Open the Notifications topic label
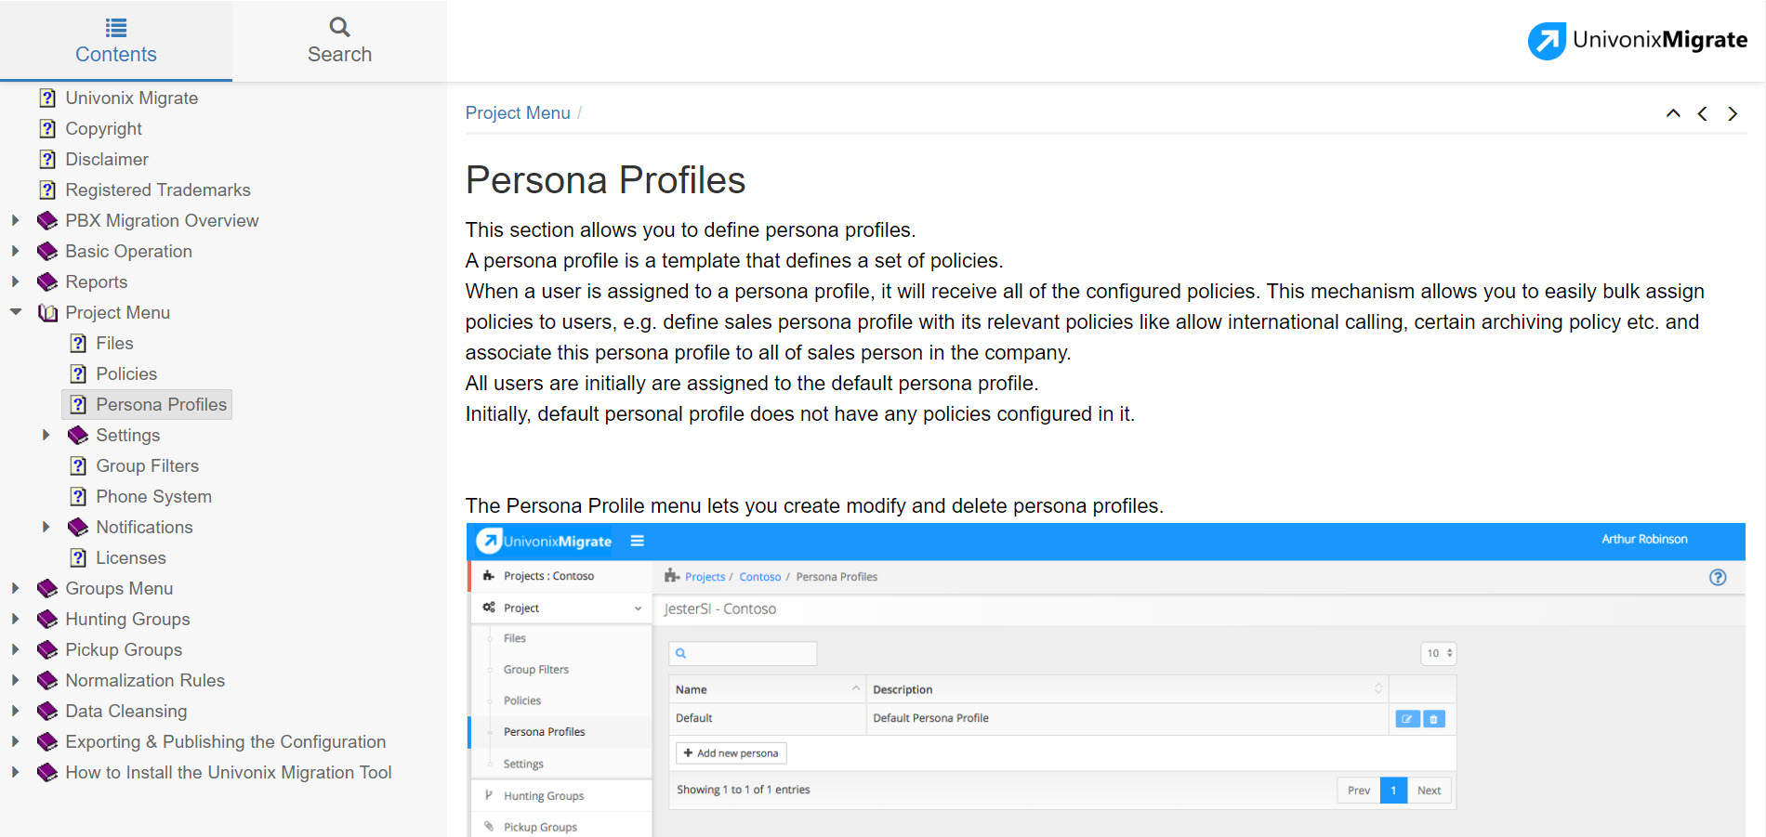The height and width of the screenshot is (837, 1766). 144,527
